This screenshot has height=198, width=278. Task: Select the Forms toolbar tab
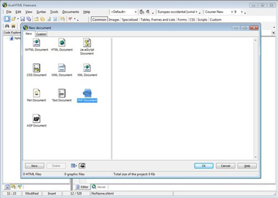(182, 20)
